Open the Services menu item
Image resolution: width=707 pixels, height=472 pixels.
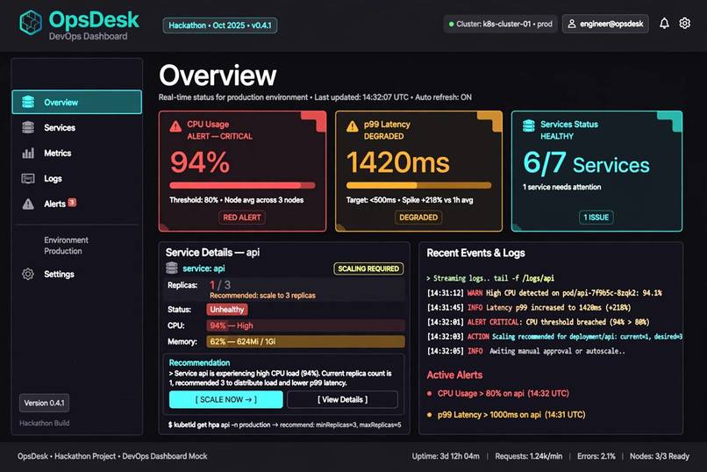point(60,127)
